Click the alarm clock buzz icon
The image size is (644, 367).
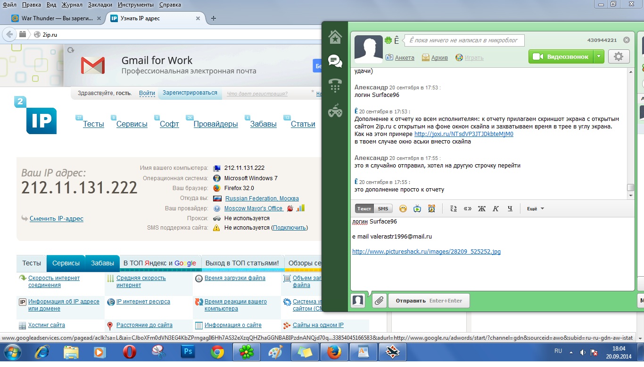(x=431, y=208)
